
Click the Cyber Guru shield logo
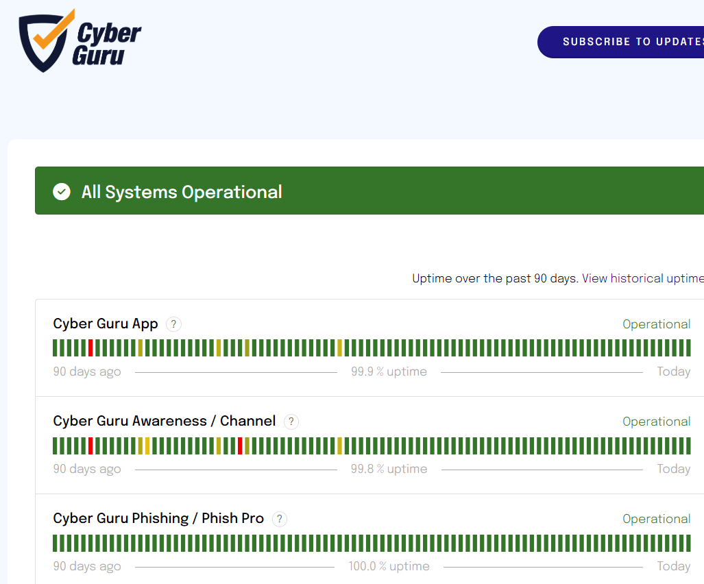point(47,40)
